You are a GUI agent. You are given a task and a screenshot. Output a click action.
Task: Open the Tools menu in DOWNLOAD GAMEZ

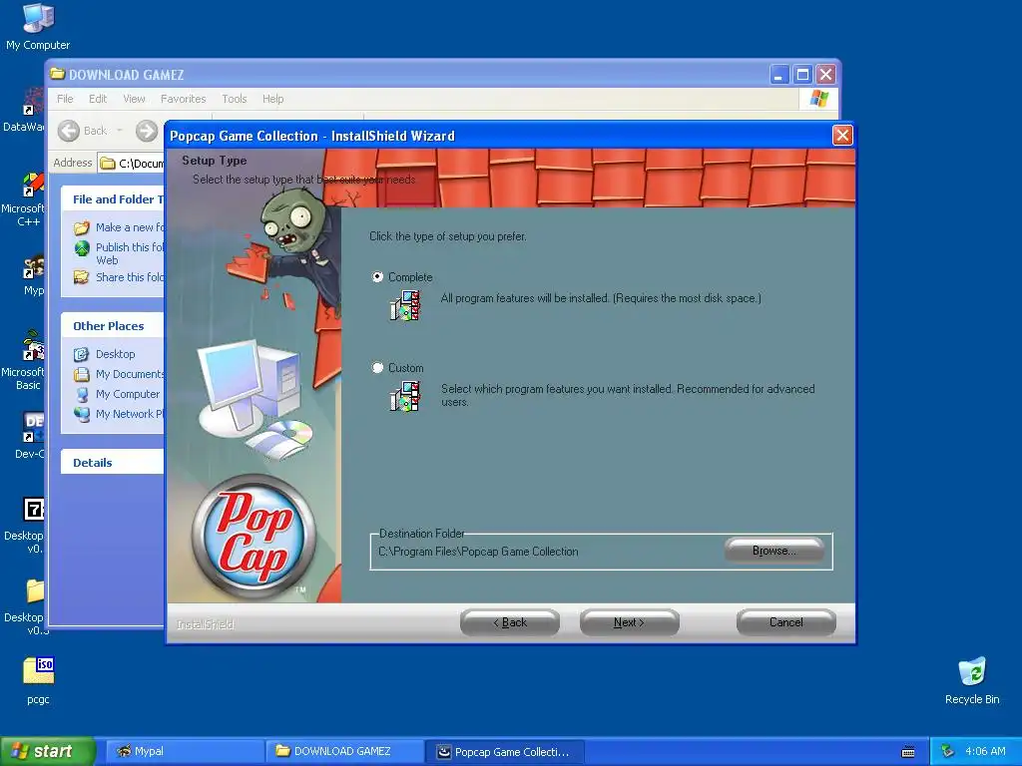(x=234, y=99)
